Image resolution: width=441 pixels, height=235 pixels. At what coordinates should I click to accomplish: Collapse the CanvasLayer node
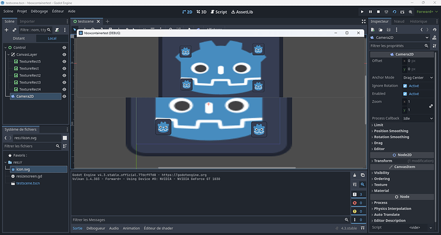pyautogui.click(x=8, y=54)
